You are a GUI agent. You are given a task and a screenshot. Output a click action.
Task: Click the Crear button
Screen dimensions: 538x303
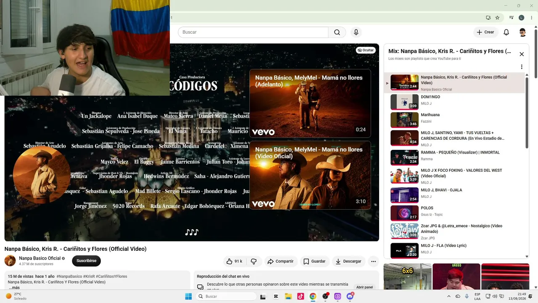pos(485,32)
